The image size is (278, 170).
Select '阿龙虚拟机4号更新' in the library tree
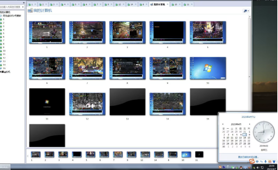(x=12, y=16)
